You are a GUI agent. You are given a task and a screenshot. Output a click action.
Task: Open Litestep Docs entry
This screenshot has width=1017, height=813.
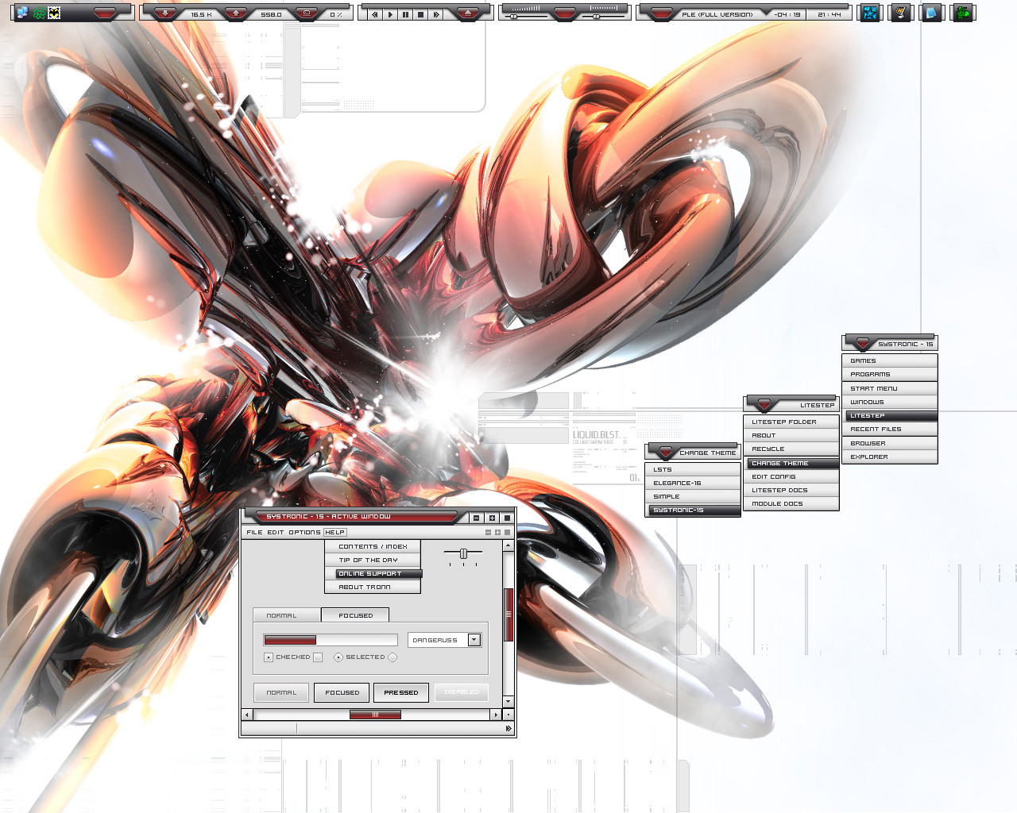(x=791, y=490)
